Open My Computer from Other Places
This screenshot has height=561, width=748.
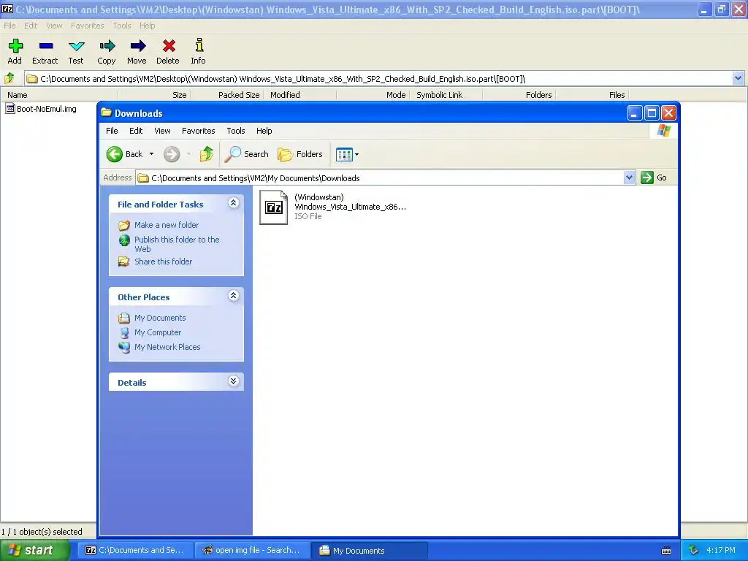coord(158,332)
